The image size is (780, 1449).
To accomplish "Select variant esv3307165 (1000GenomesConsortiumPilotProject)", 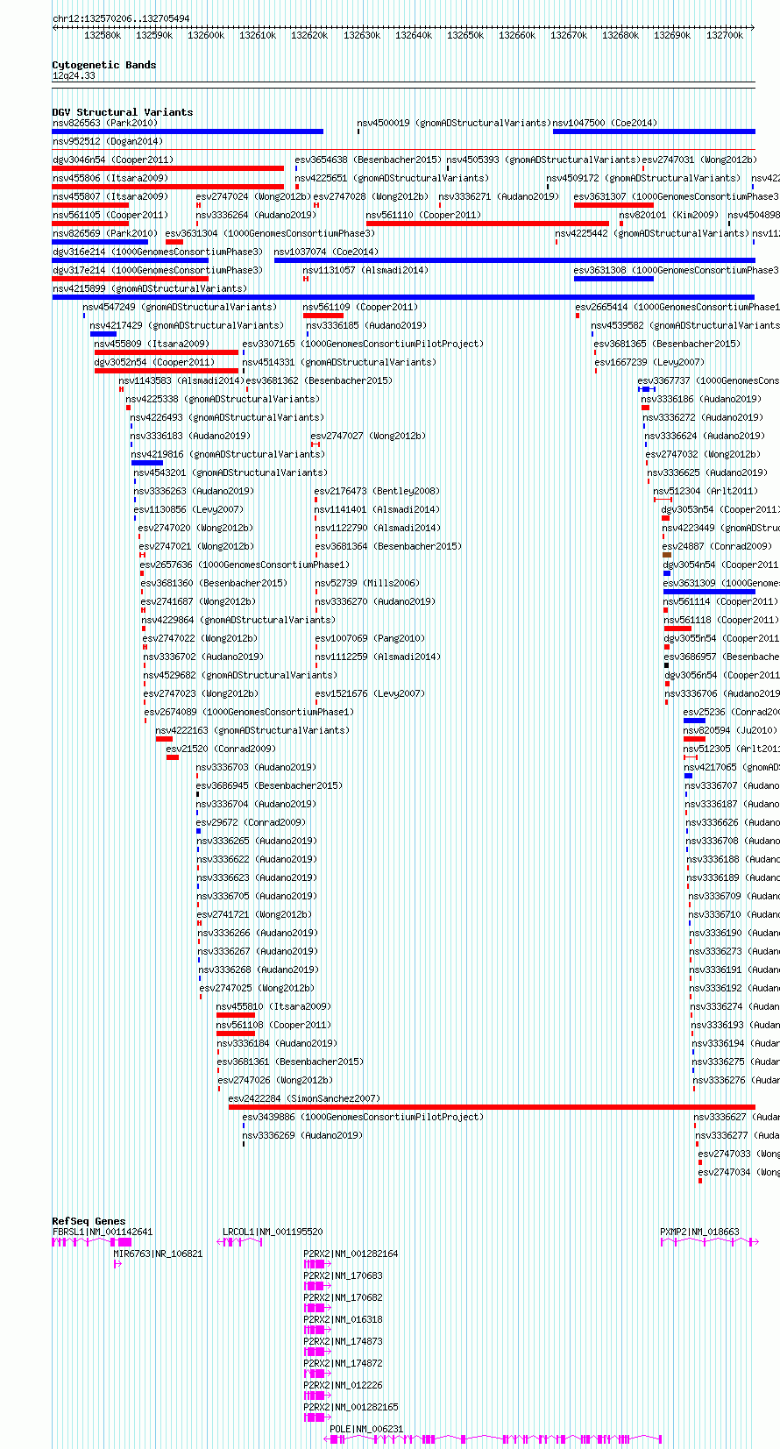I will pyautogui.click(x=362, y=344).
